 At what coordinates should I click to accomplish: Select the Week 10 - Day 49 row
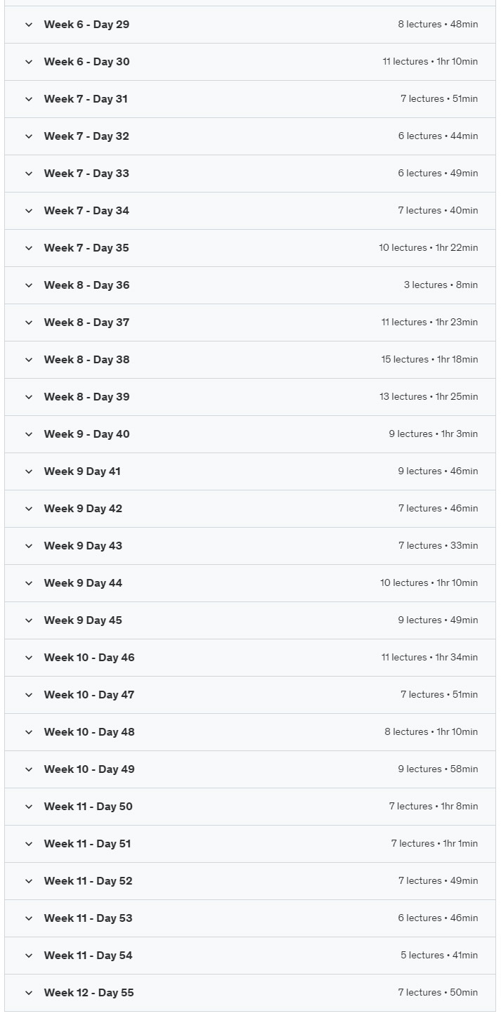coord(250,769)
